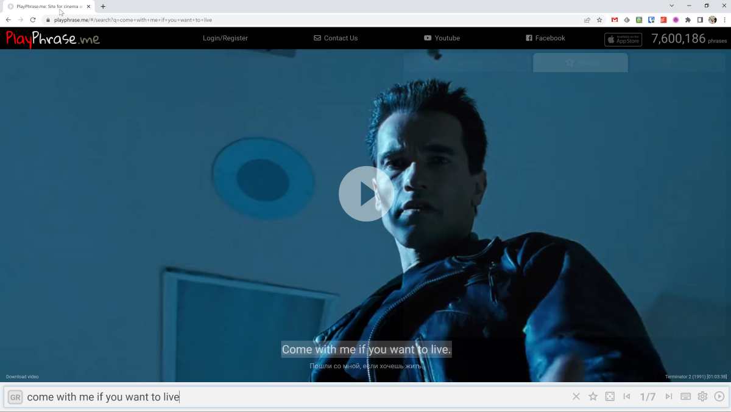The width and height of the screenshot is (731, 412).
Task: Open a new browser tab
Action: (103, 6)
